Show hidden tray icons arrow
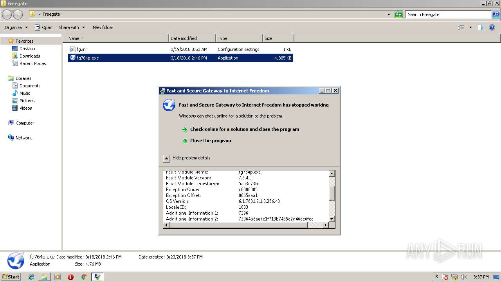Viewport: 501px width, 282px height. [436, 277]
